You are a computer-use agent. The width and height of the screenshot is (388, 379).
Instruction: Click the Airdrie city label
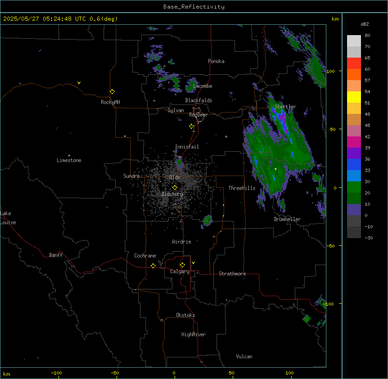click(x=181, y=242)
